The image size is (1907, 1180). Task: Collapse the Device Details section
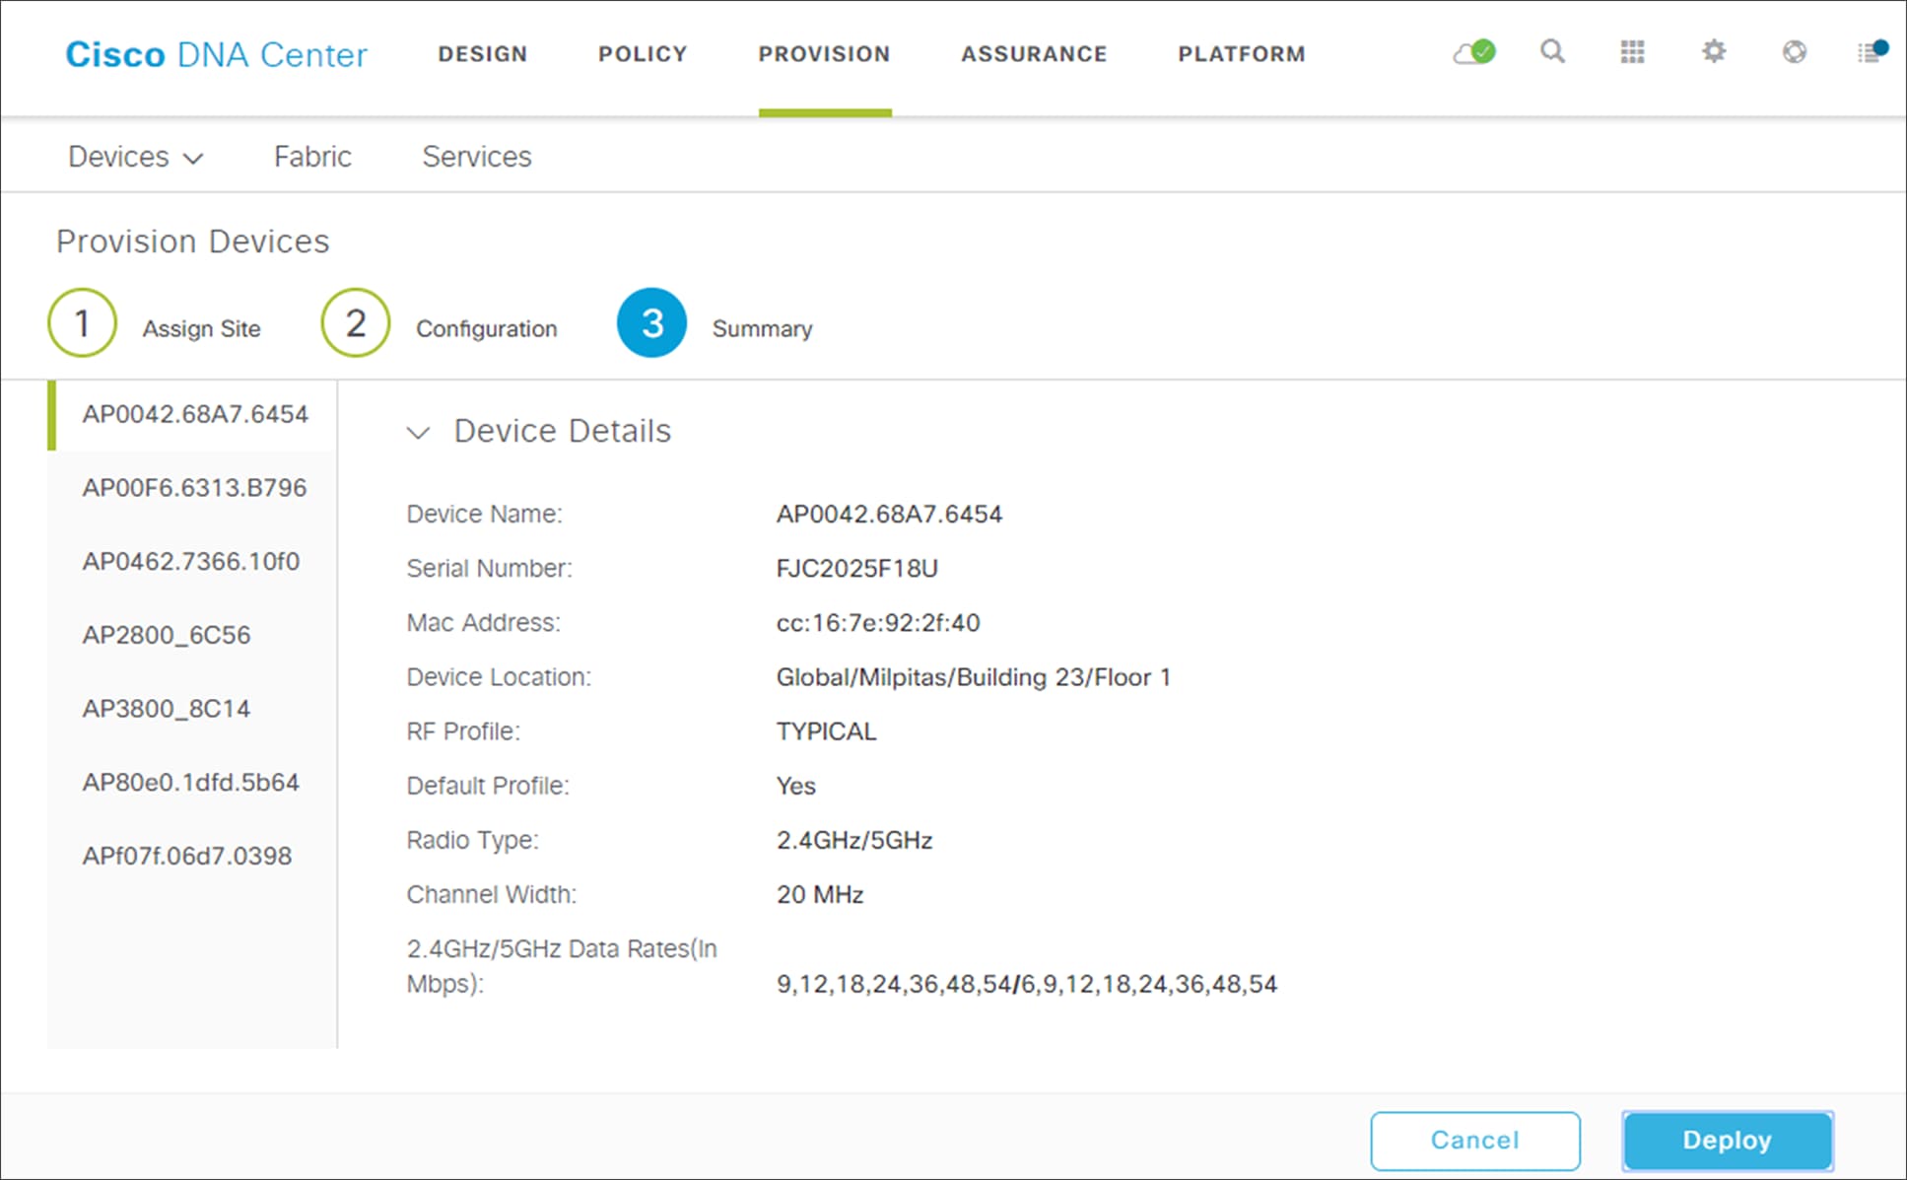coord(419,433)
